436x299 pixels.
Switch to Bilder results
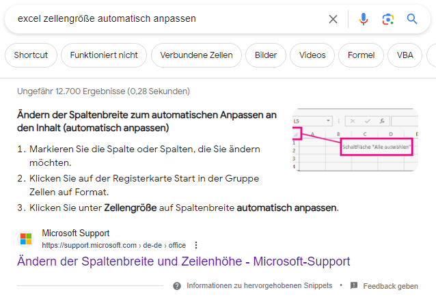point(266,55)
